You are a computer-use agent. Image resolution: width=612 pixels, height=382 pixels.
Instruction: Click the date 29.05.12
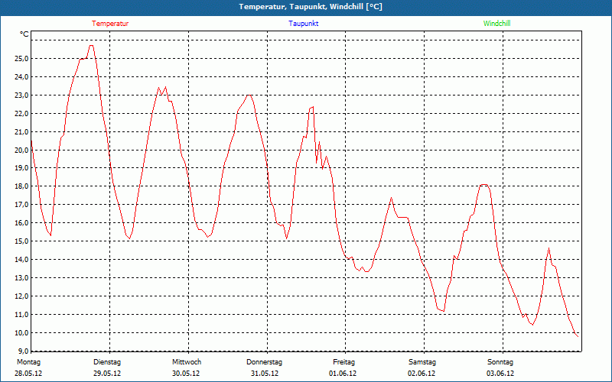(107, 374)
